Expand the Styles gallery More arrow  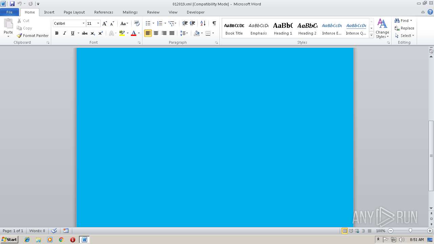point(372,35)
